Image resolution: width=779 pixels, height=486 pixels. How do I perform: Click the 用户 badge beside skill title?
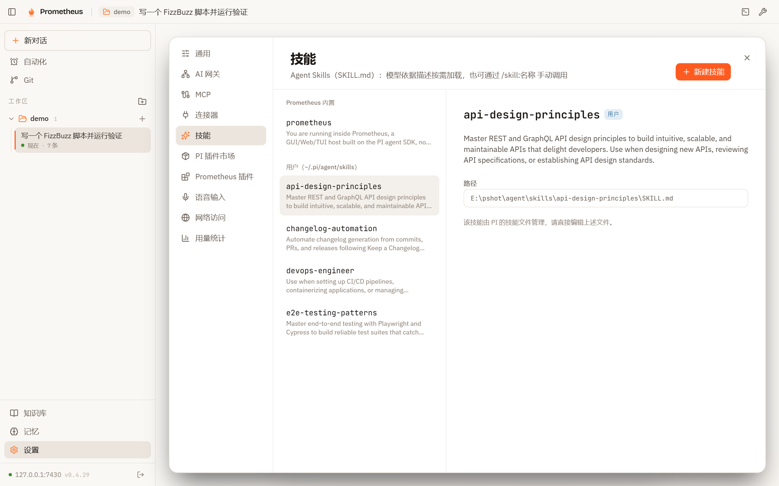[613, 114]
